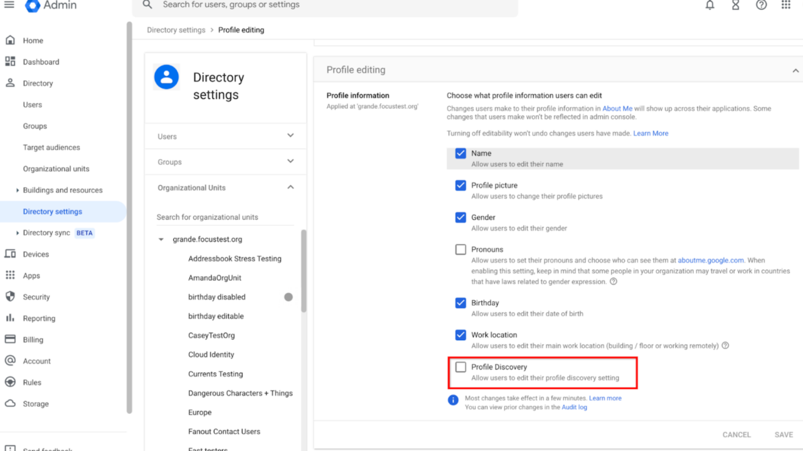Click the Security shield icon
Image resolution: width=803 pixels, height=451 pixels.
pyautogui.click(x=10, y=296)
